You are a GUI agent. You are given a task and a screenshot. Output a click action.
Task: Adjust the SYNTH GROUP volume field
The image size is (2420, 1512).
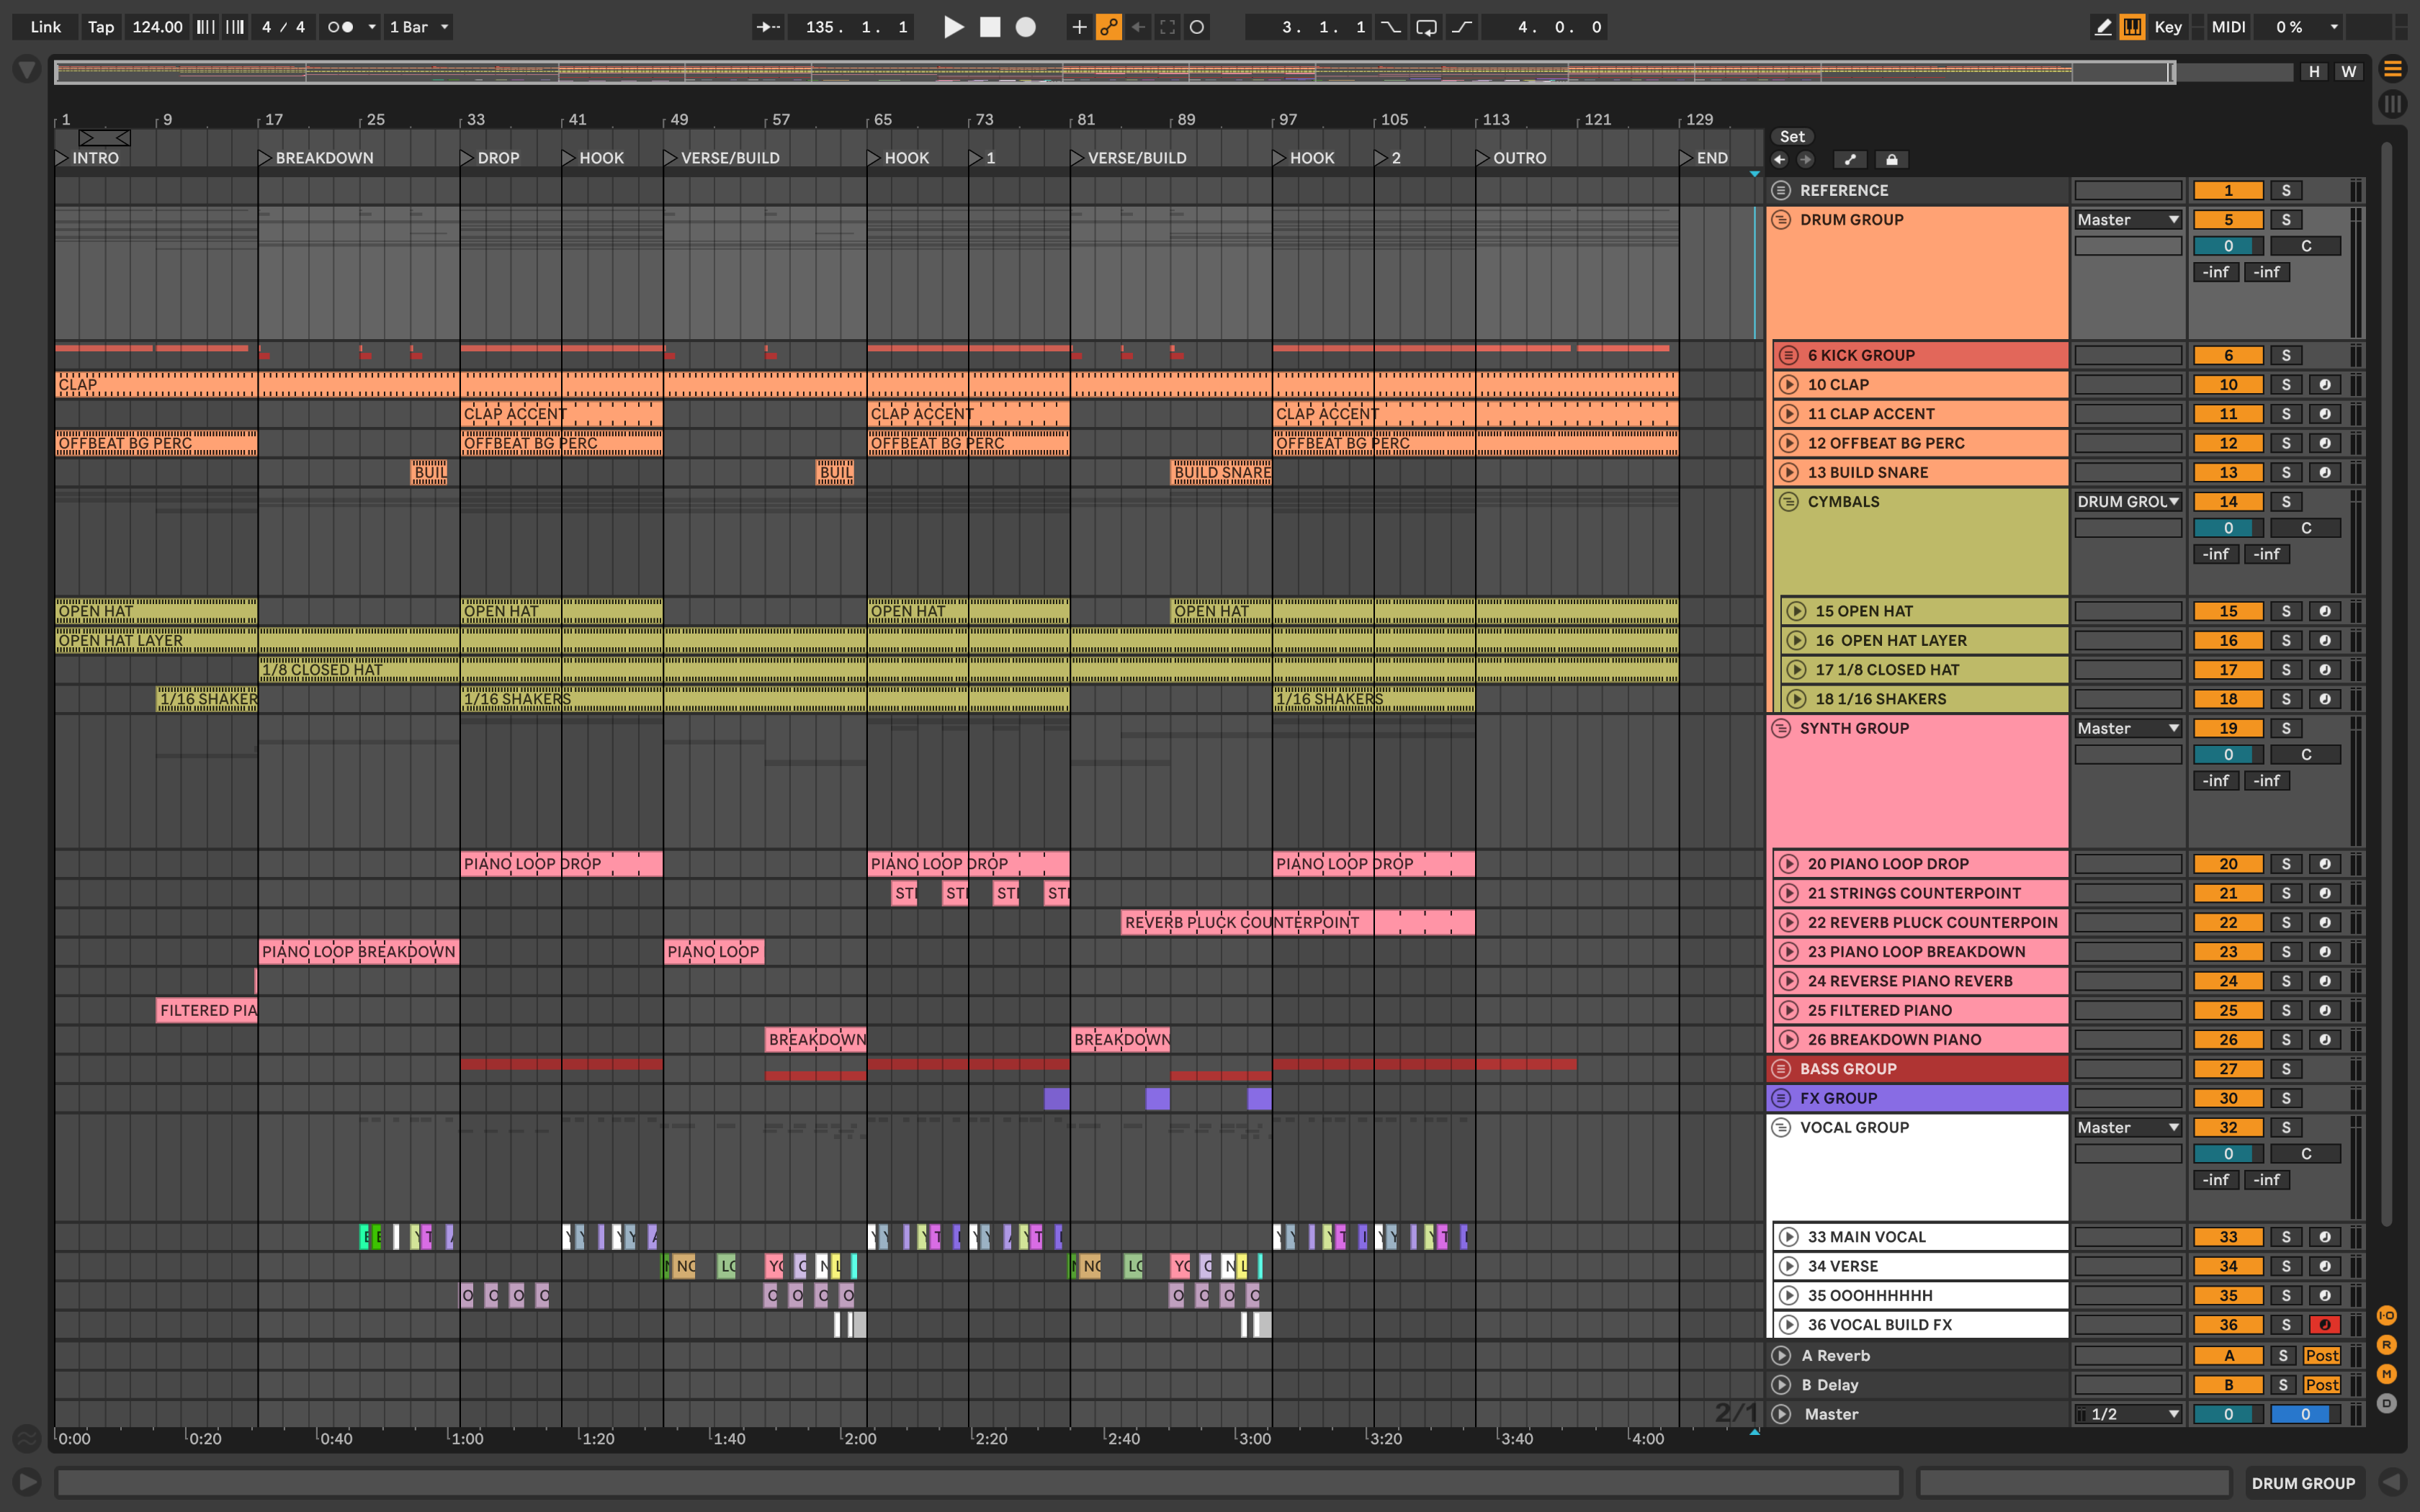2228,755
